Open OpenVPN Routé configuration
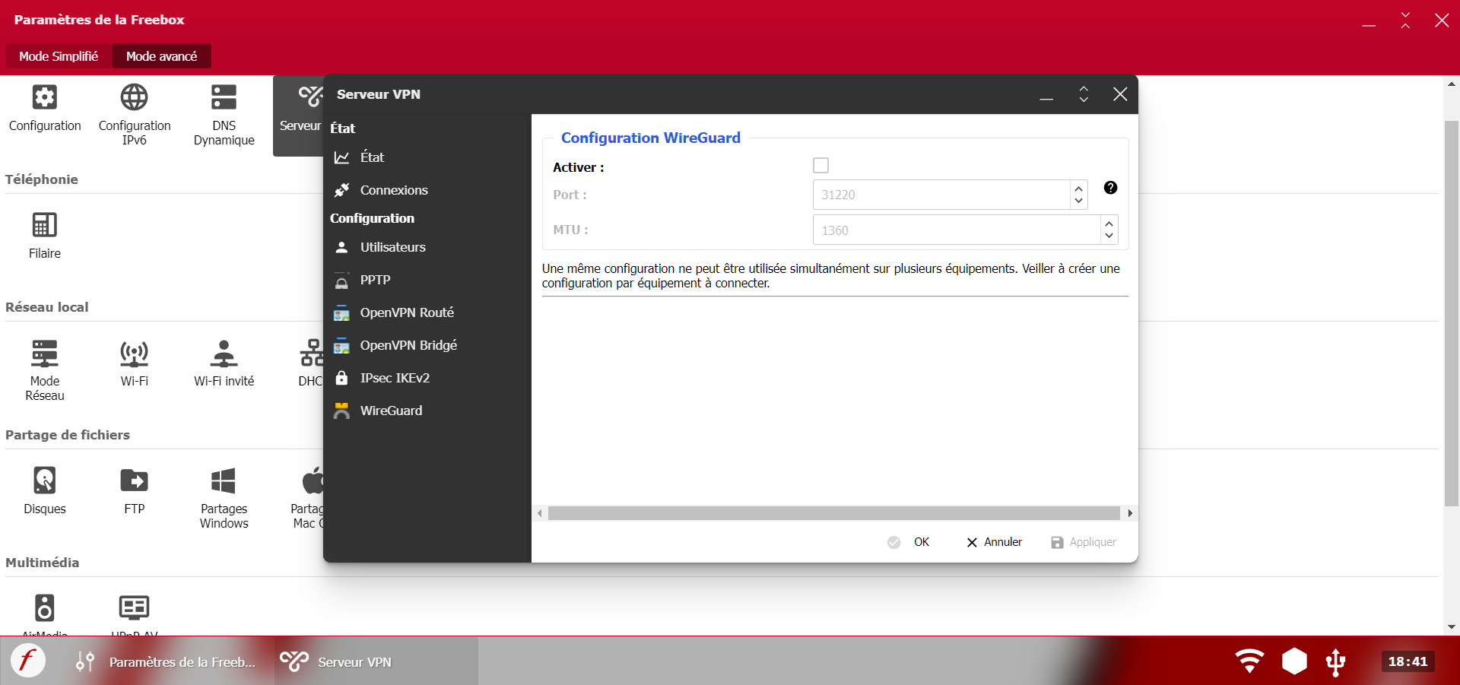Screen dimensions: 1460x685 (x=427, y=312)
